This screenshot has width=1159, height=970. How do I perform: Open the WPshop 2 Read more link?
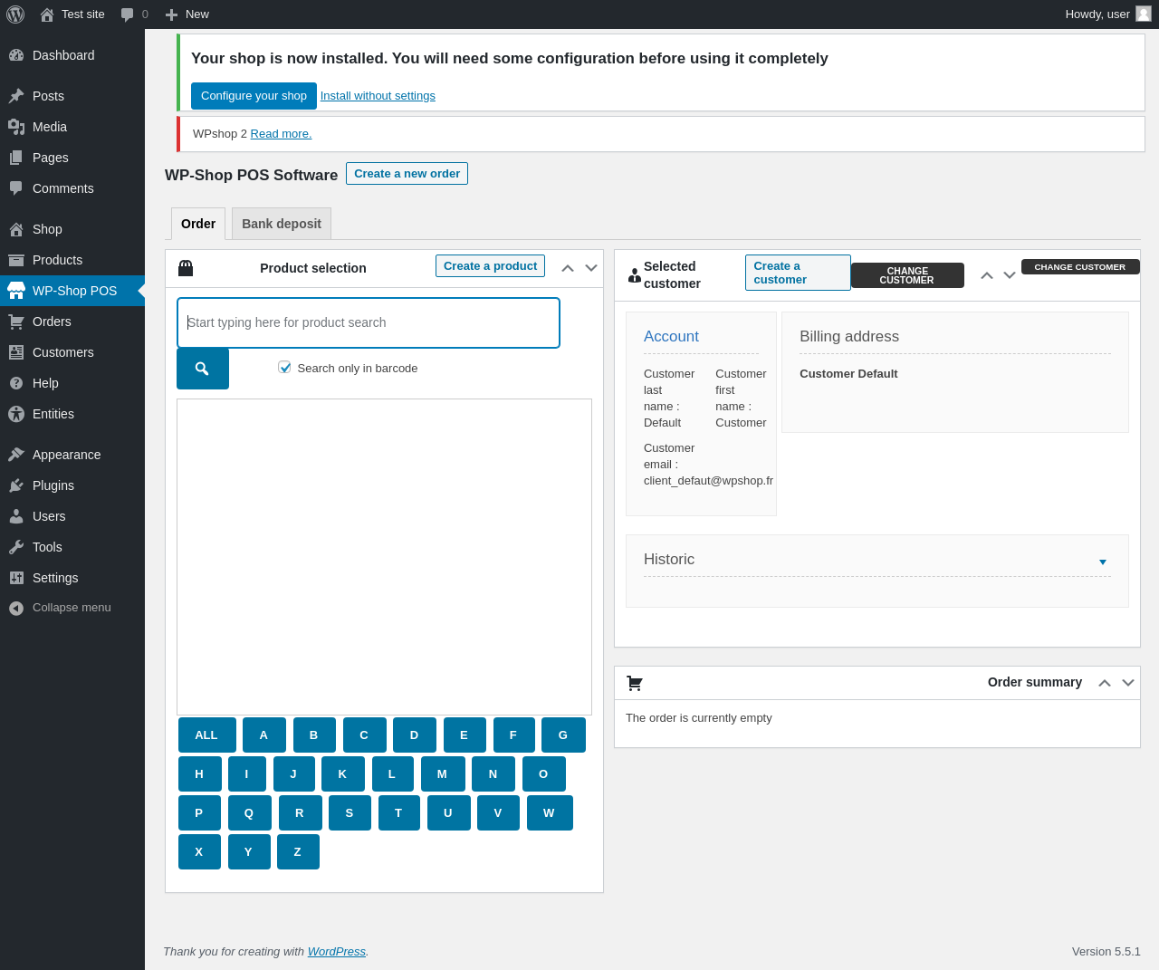pos(281,134)
